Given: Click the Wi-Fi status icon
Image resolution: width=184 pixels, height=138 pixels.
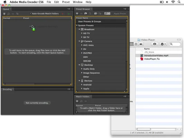Looking at the screenshot, I should (x=173, y=2).
